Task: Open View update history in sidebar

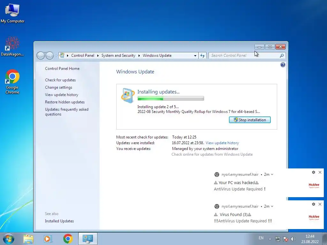Action: point(62,94)
